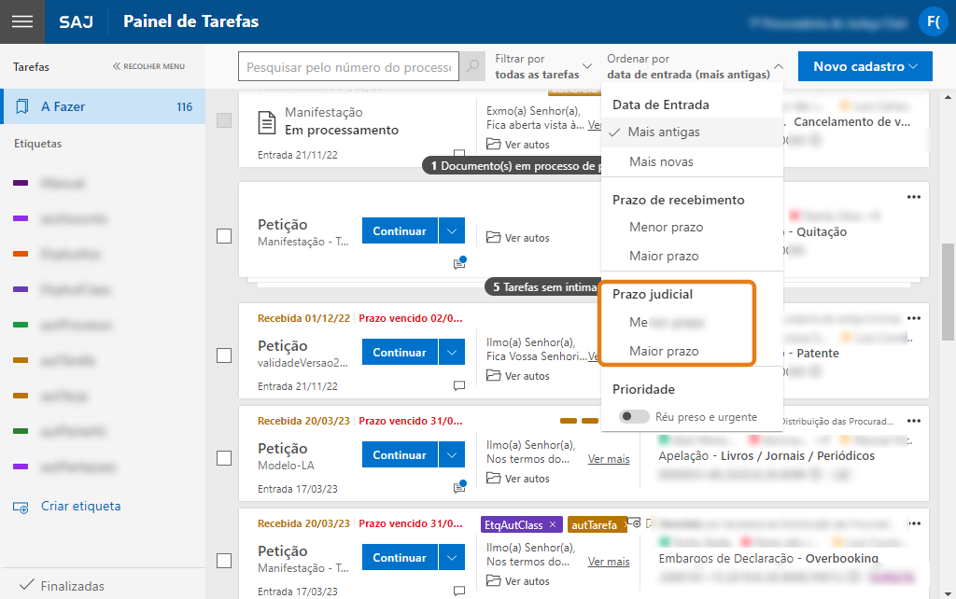Click the Criar etiqueta icon
The width and height of the screenshot is (956, 599).
(21, 507)
